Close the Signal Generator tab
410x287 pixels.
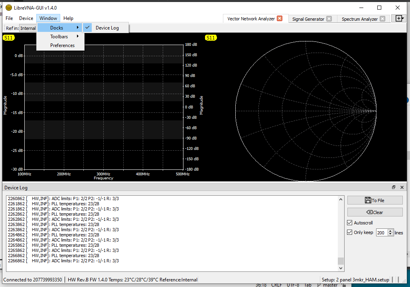[x=329, y=19]
